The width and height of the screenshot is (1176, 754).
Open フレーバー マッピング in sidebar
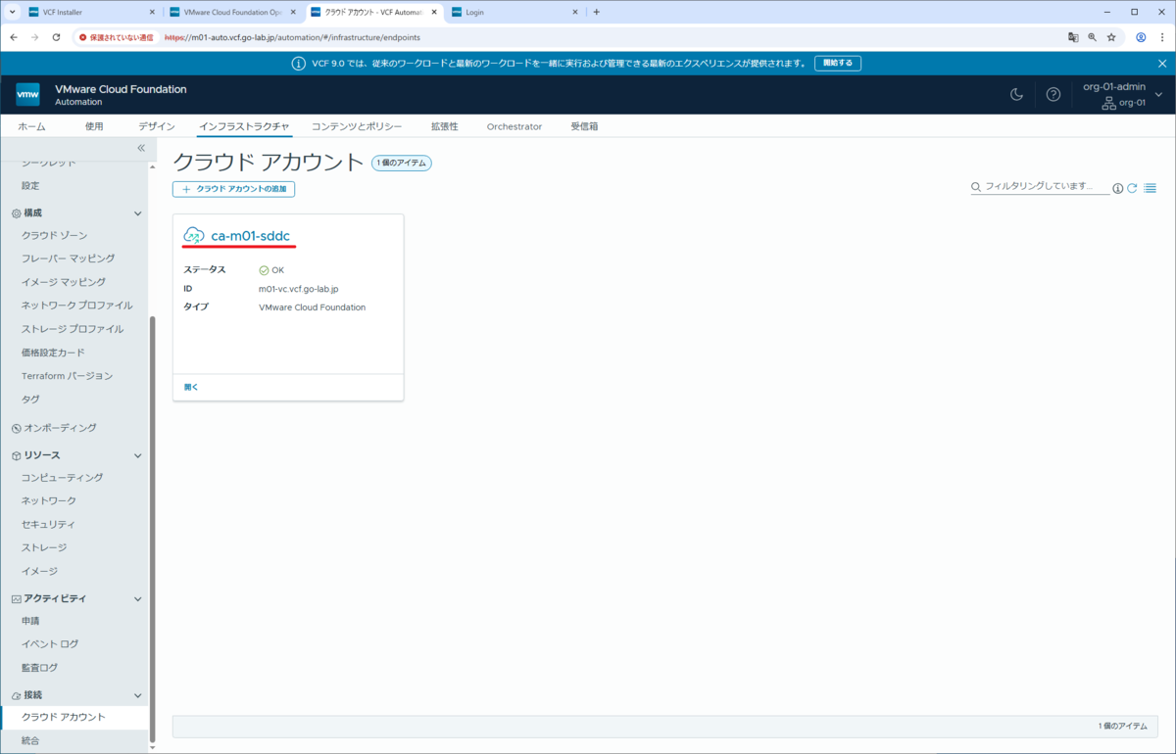tap(68, 259)
